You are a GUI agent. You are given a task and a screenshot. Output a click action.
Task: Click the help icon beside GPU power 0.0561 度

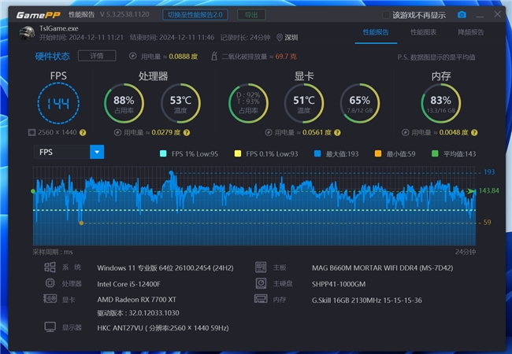[337, 133]
